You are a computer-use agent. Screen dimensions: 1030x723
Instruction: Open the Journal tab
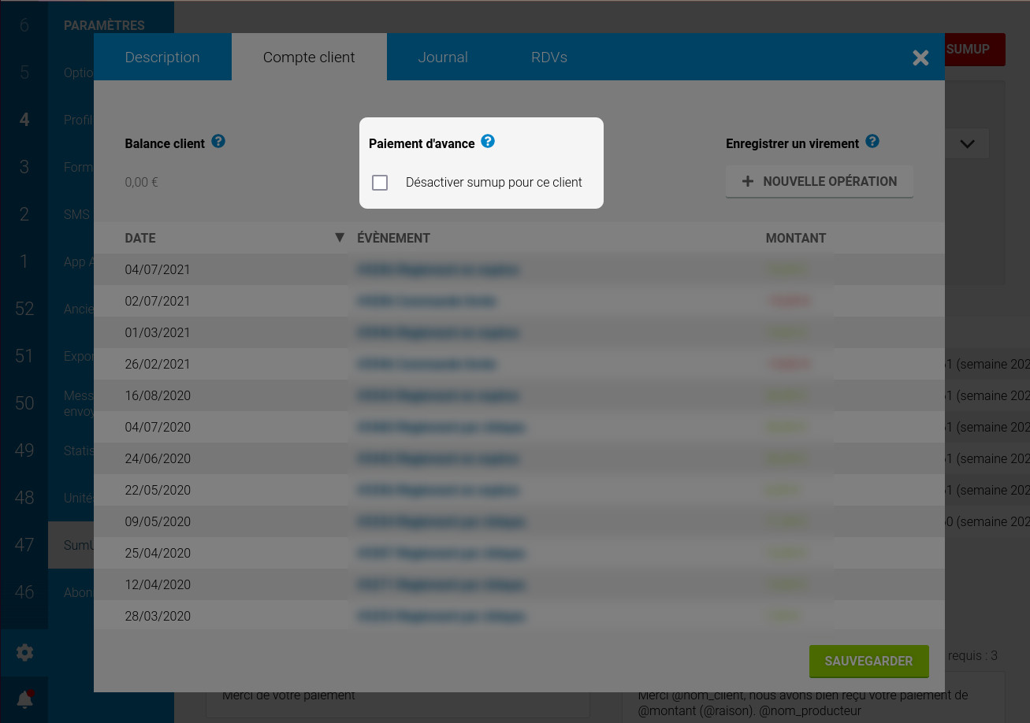pyautogui.click(x=443, y=57)
